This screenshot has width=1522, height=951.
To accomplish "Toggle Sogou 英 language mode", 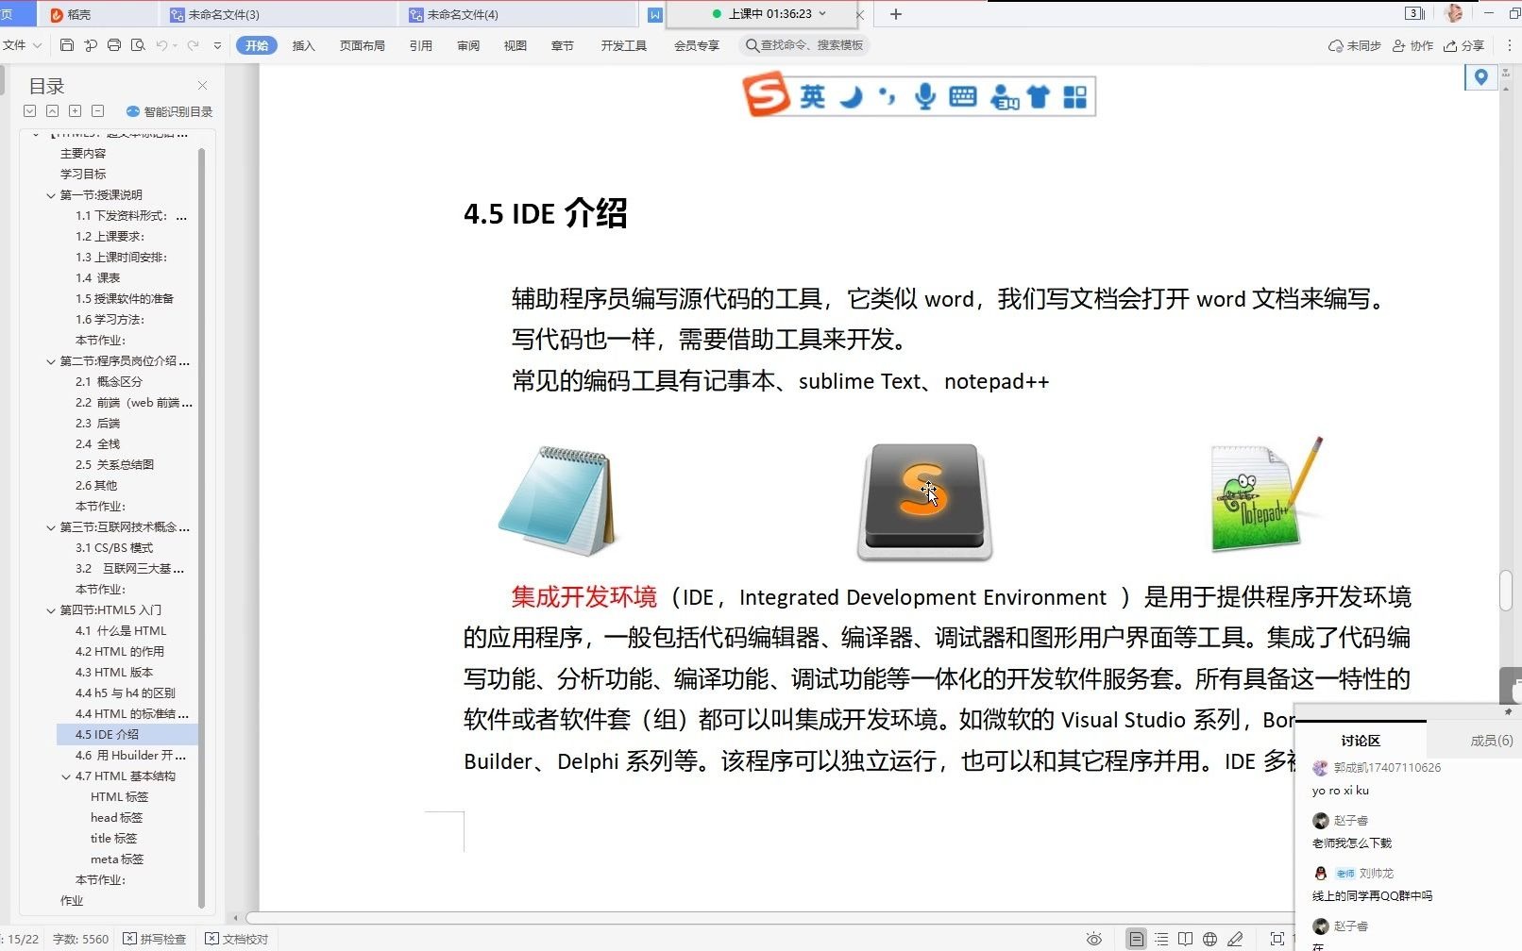I will 813,96.
